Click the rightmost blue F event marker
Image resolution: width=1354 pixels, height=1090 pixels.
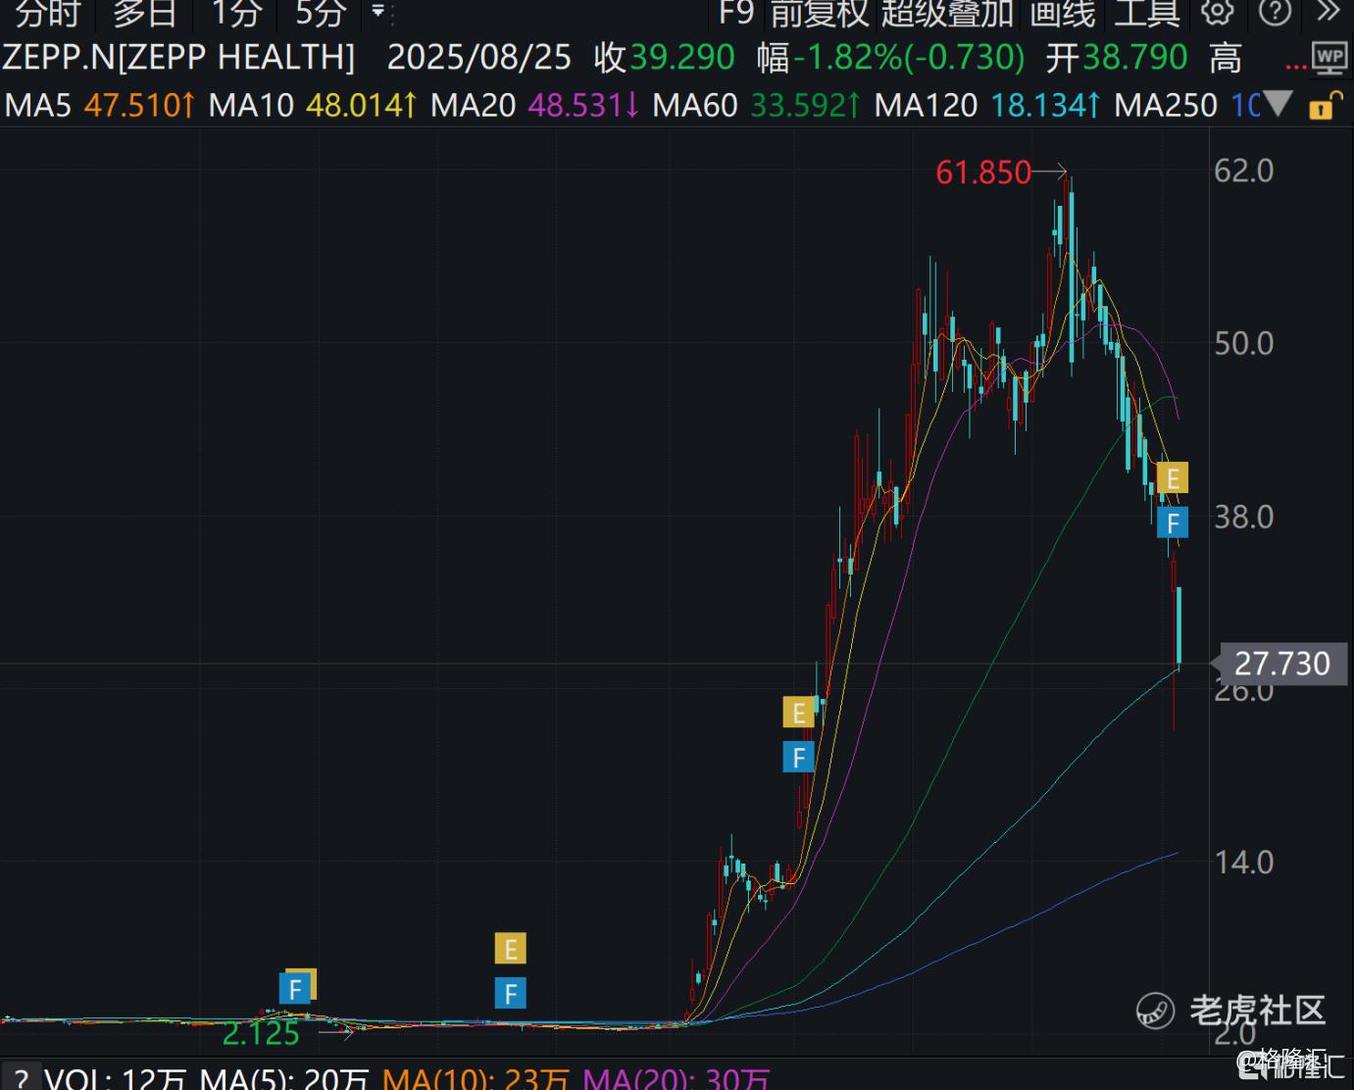[x=1173, y=522]
